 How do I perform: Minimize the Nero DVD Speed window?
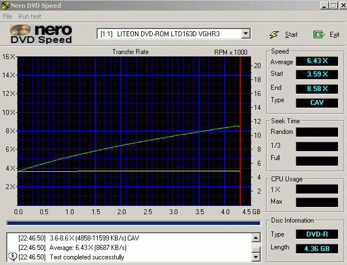324,6
